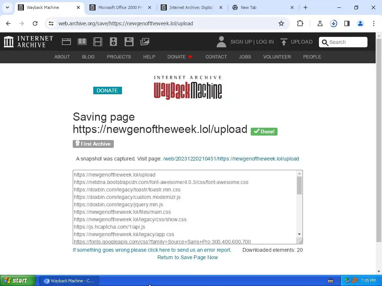Open the DONATE menu item with heart

pyautogui.click(x=180, y=57)
